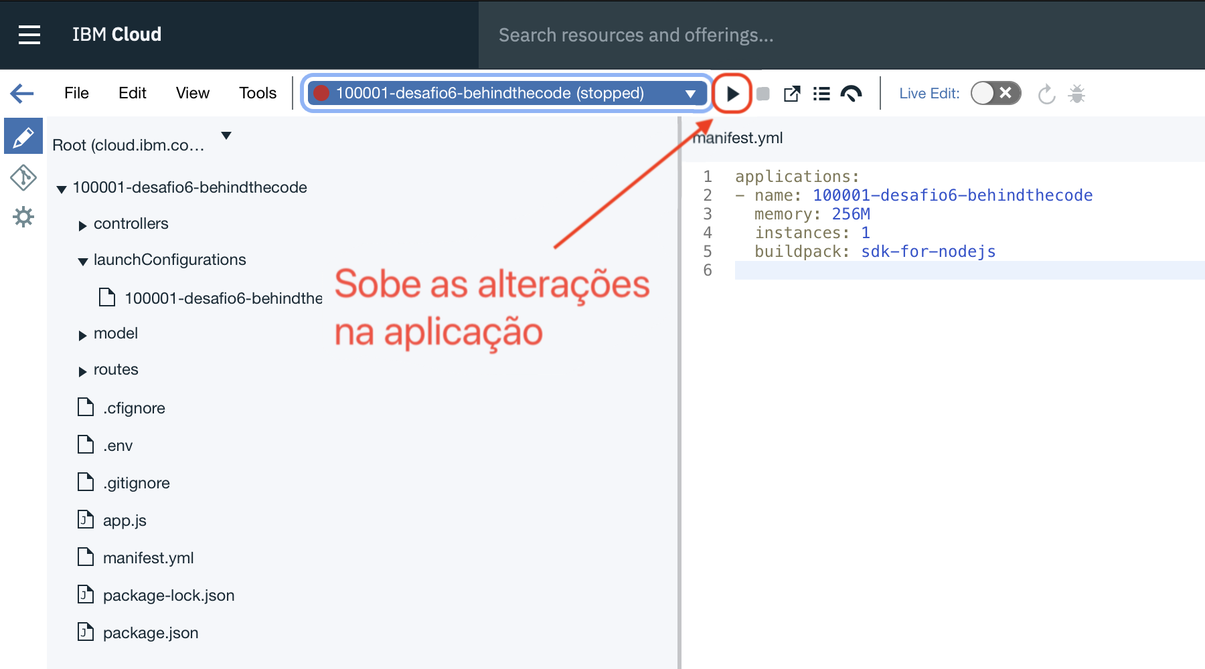Open the Edit menu

133,93
